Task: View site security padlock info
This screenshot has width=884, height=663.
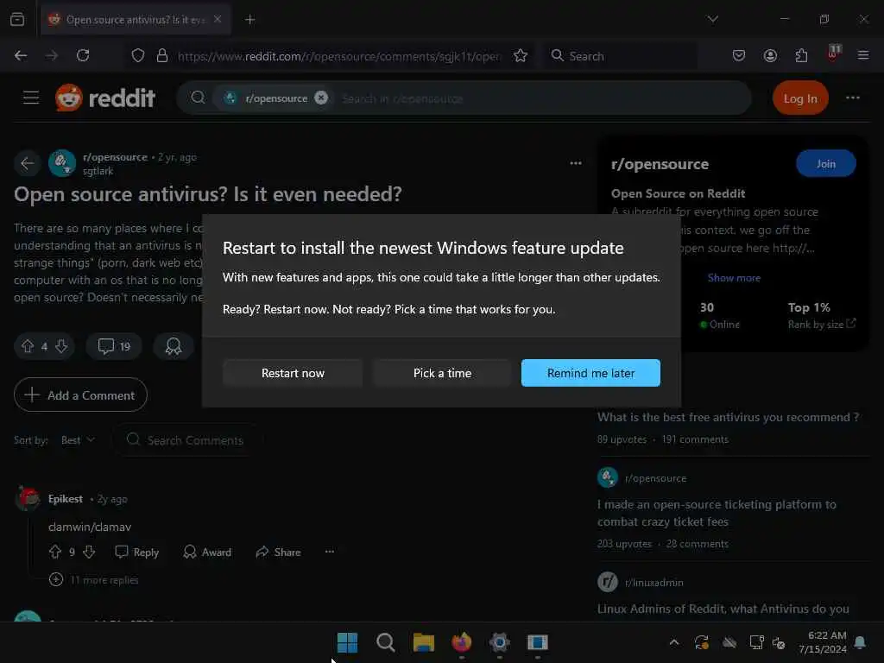Action: pos(162,55)
